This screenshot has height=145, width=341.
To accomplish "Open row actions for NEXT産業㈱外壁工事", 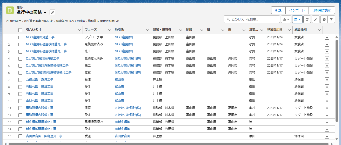I will [x=327, y=37].
